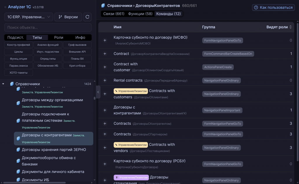
Task: Click icon of Документы для личного кабинета
Action: 18,172
